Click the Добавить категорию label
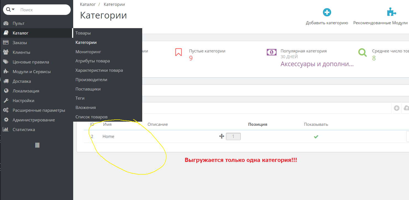 327,23
